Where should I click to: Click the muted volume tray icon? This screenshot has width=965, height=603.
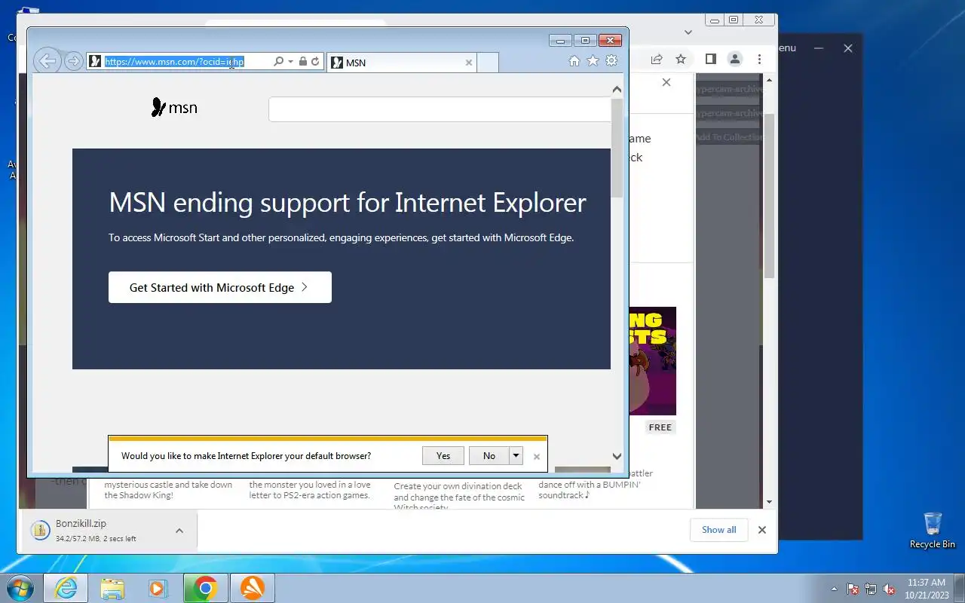pyautogui.click(x=890, y=589)
